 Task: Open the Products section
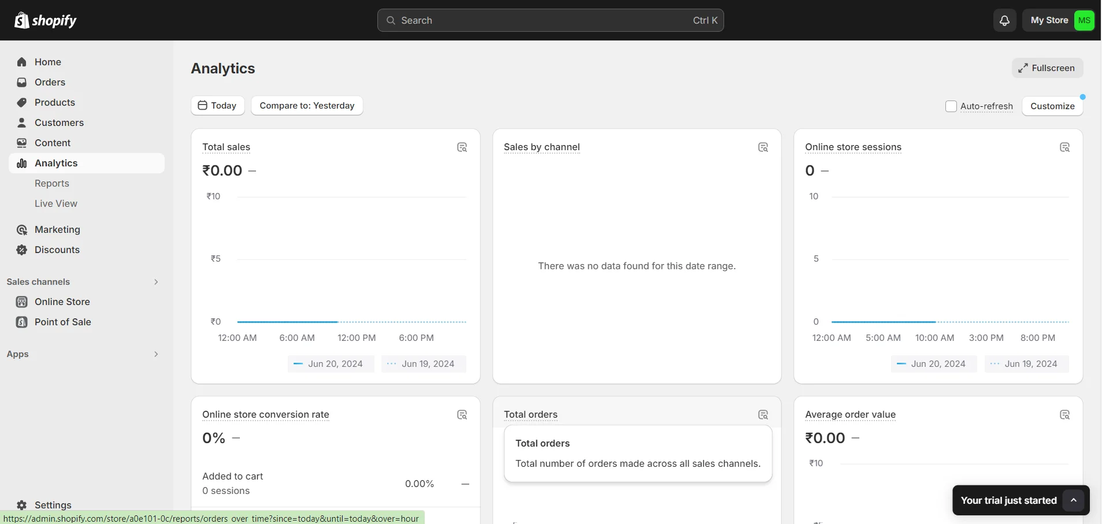coord(55,102)
